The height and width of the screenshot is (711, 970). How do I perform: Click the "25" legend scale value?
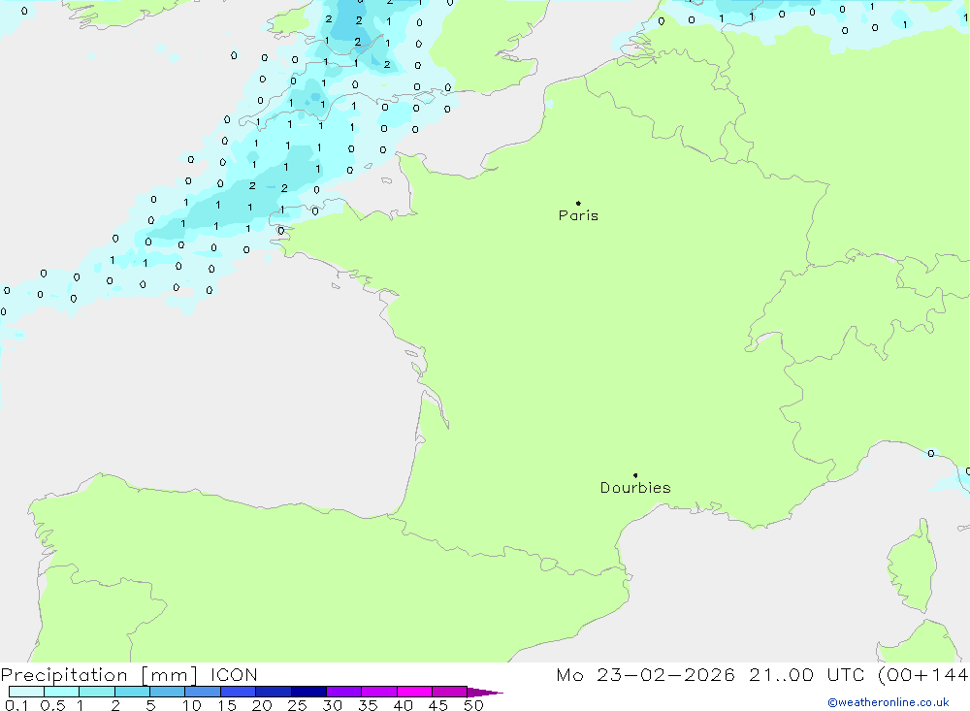pos(298,705)
